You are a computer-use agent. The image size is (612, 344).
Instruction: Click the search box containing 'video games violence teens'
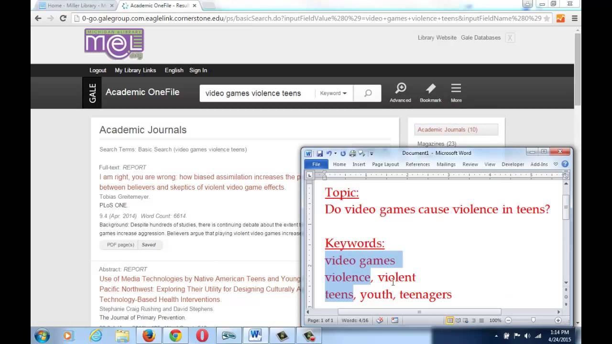pyautogui.click(x=257, y=93)
